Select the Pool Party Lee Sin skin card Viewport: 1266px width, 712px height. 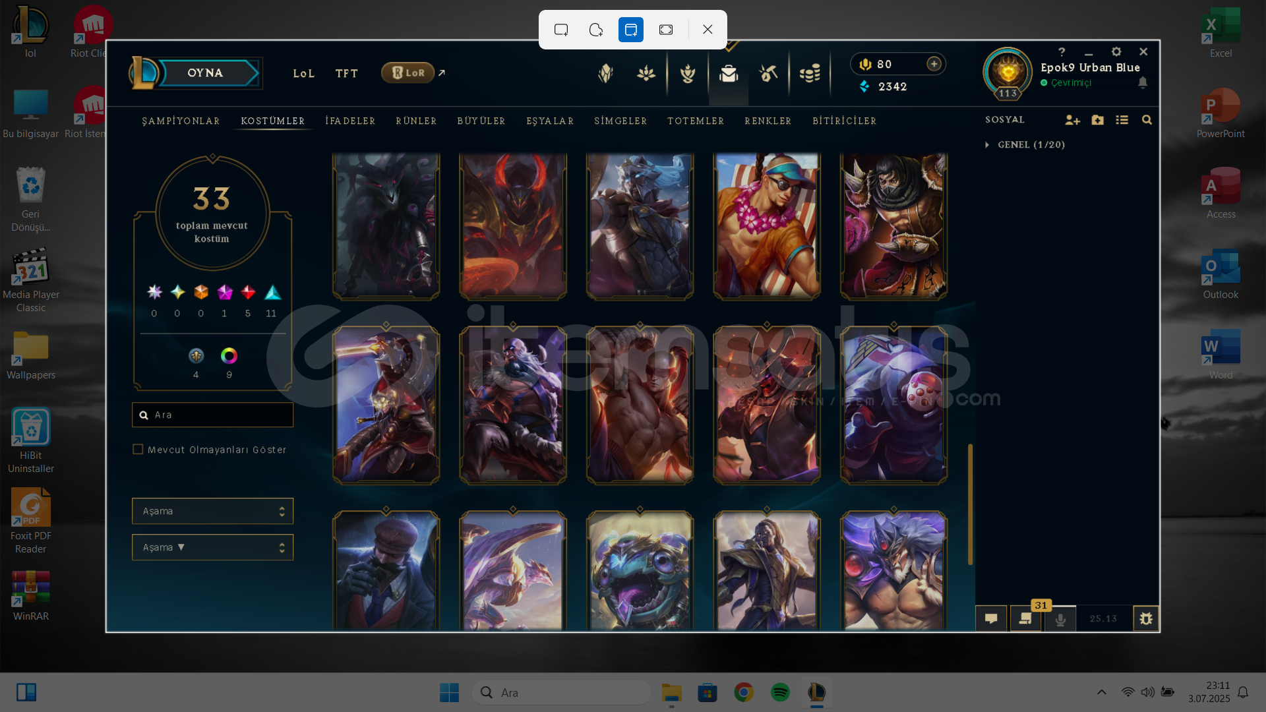(767, 225)
